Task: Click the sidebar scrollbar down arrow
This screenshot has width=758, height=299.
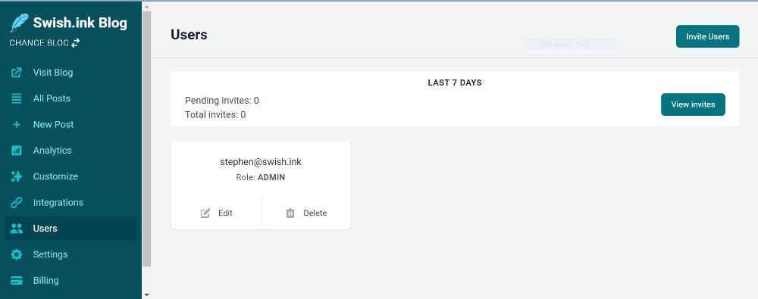Action: [146, 294]
